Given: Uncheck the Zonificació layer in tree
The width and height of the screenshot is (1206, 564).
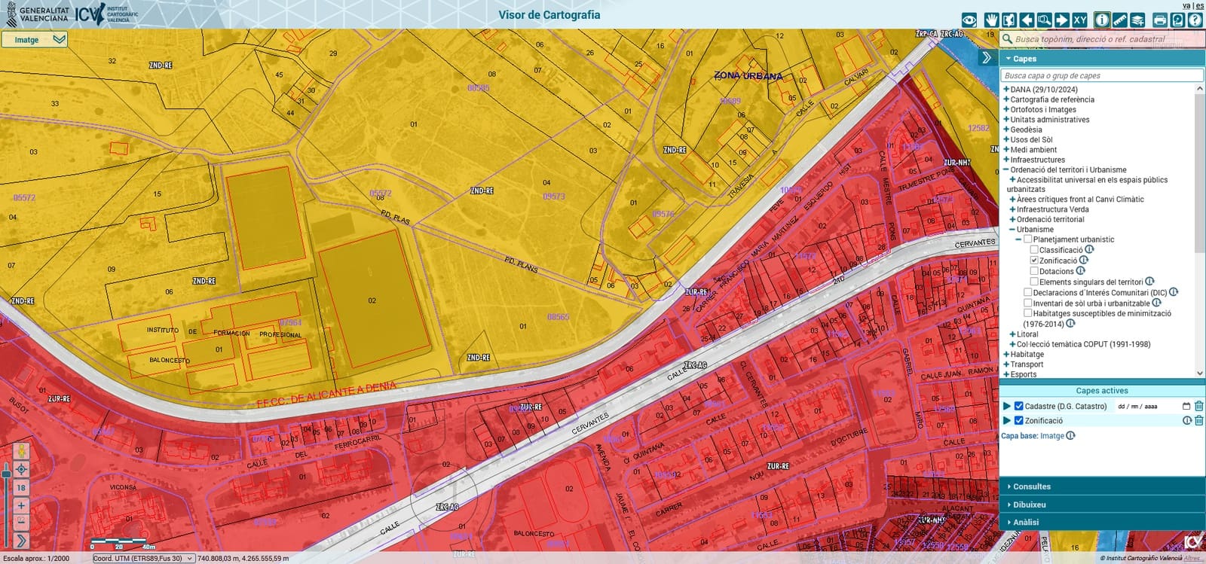Looking at the screenshot, I should coord(1034,261).
